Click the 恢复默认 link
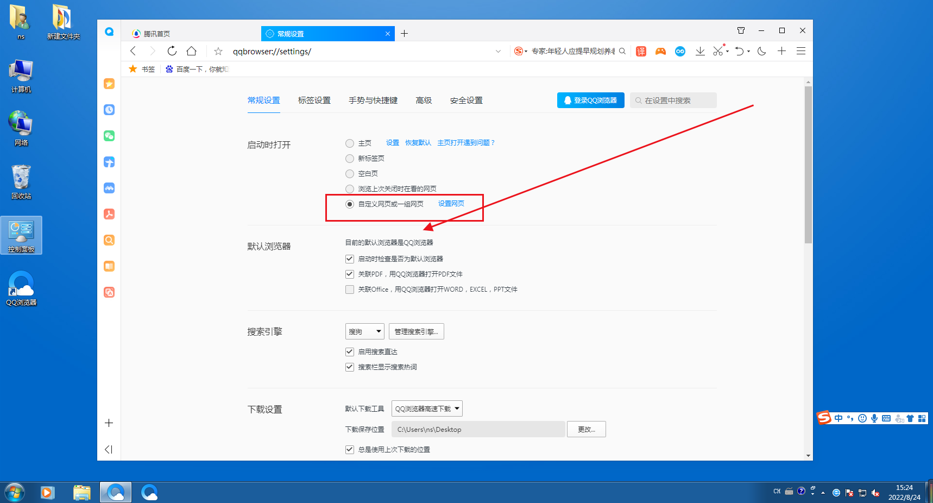This screenshot has width=933, height=503. (x=418, y=143)
